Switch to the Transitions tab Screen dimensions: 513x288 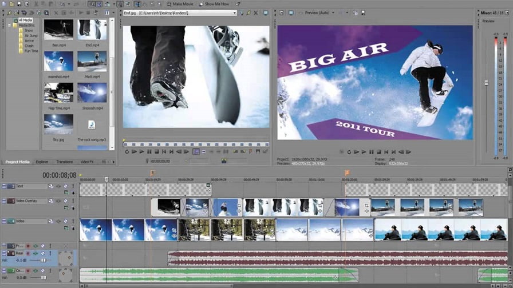[65, 162]
